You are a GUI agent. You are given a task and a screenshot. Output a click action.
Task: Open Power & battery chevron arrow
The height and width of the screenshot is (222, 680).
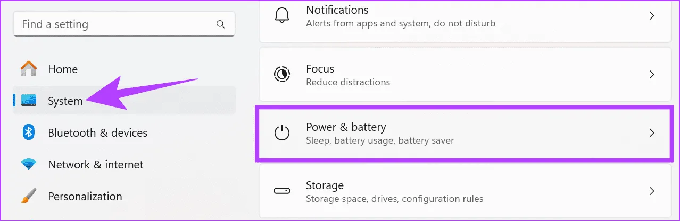[x=652, y=133]
